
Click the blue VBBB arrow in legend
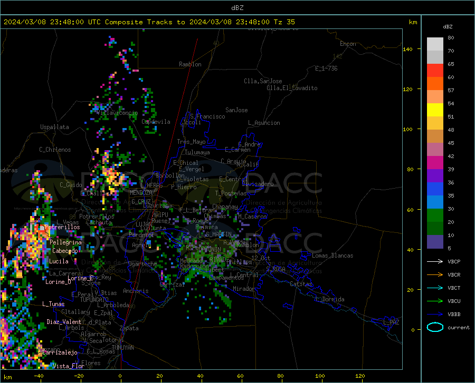pyautogui.click(x=435, y=315)
